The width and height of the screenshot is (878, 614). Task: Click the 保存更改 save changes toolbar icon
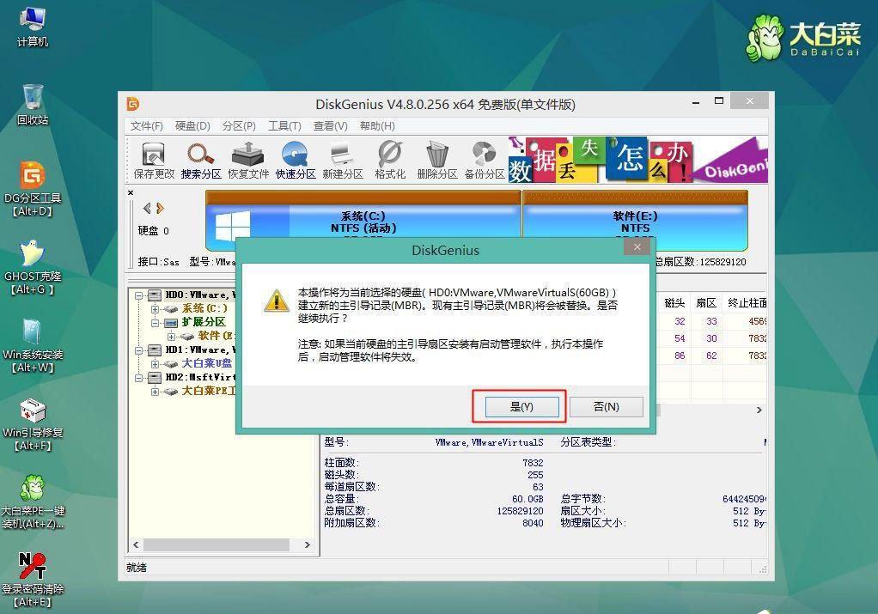click(x=154, y=160)
